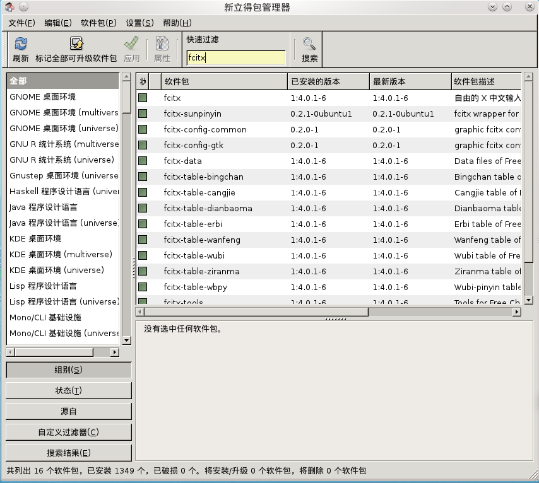Image resolution: width=539 pixels, height=483 pixels.
Task: Click down arrow of category list scrollbar
Action: 127,340
